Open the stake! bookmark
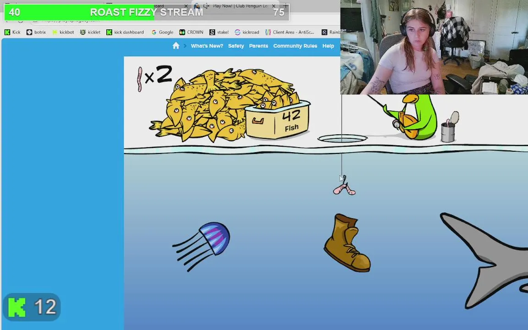The width and height of the screenshot is (528, 330). (219, 33)
